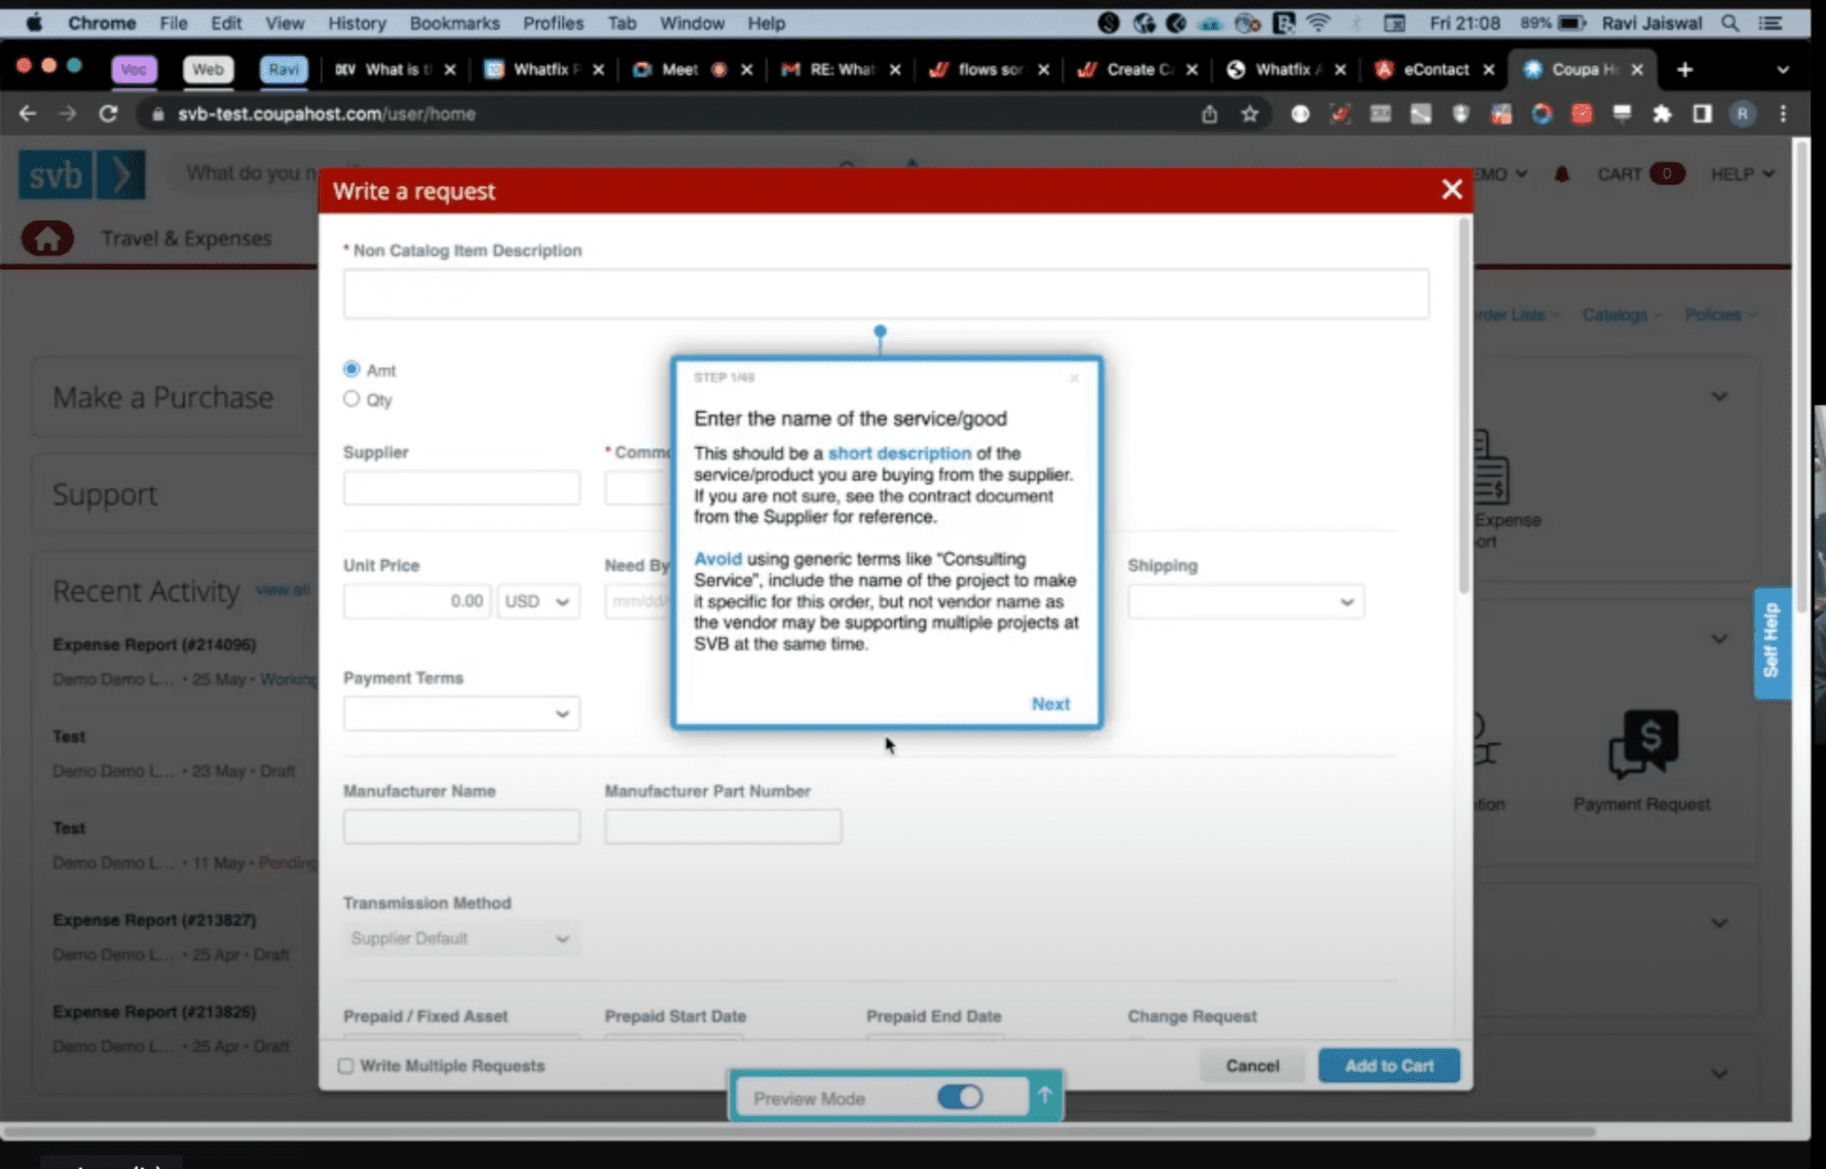Go back in browser history
This screenshot has height=1169, width=1826.
click(x=27, y=113)
